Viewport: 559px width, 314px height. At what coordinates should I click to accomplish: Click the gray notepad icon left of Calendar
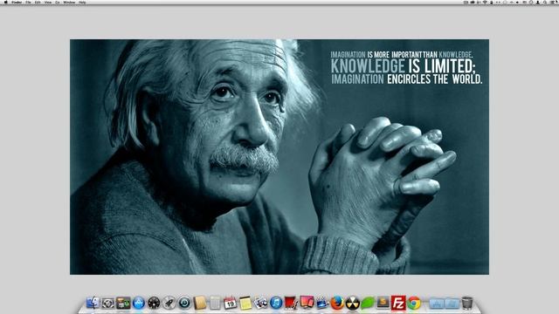click(216, 304)
